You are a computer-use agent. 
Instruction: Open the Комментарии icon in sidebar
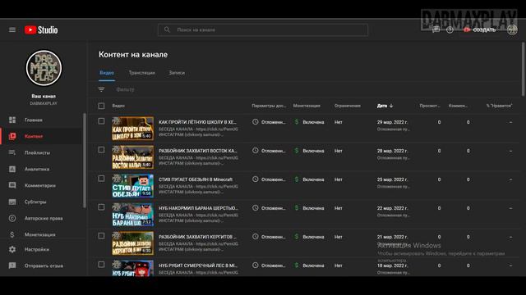[12, 185]
